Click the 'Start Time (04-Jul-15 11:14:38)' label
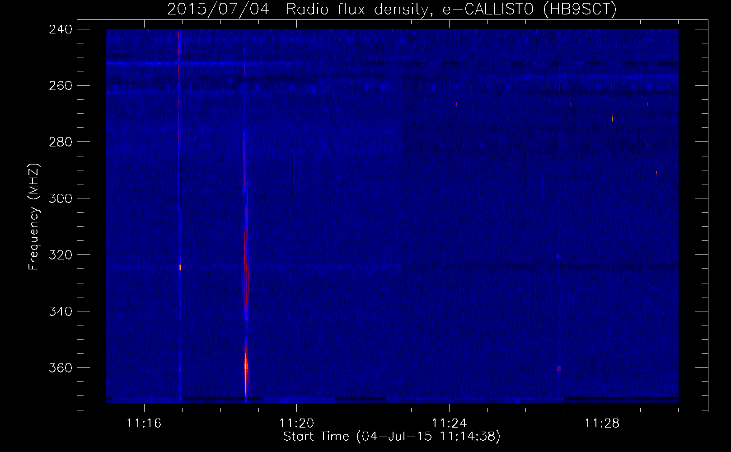This screenshot has height=452, width=731. tap(392, 437)
